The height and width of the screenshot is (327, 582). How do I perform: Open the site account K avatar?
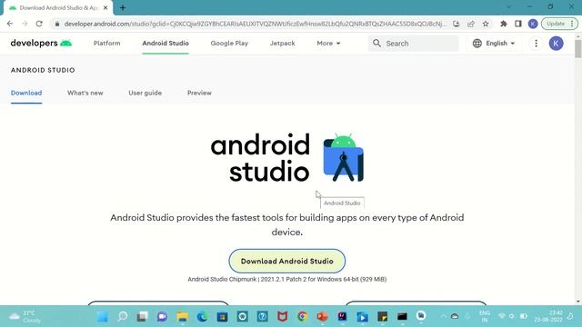[x=556, y=44]
